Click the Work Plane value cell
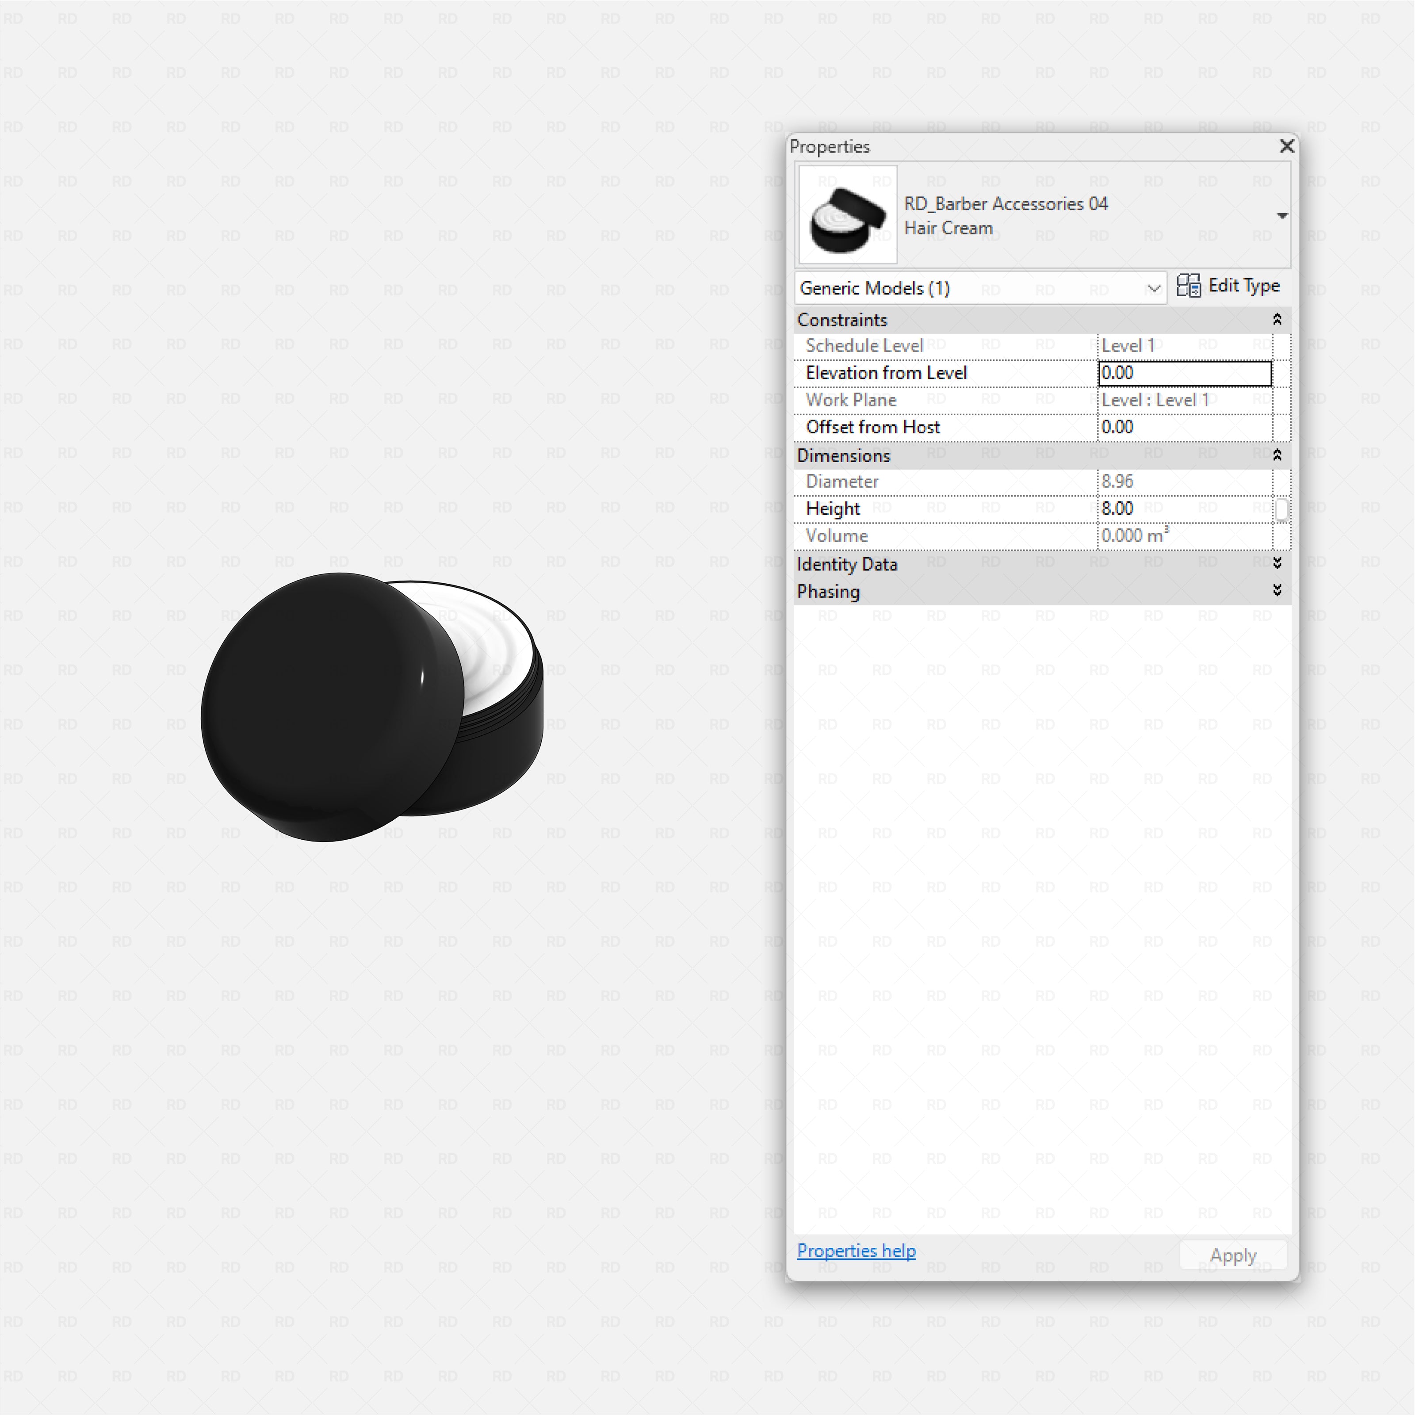 pyautogui.click(x=1184, y=401)
